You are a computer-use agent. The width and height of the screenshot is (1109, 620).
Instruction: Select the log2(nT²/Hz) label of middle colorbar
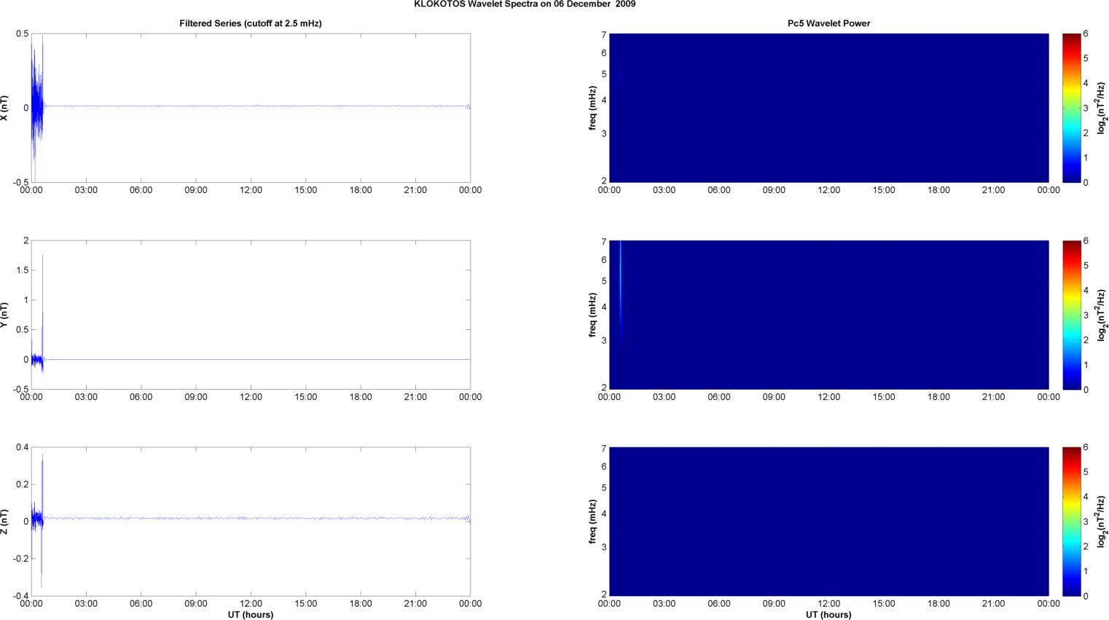click(x=1101, y=315)
